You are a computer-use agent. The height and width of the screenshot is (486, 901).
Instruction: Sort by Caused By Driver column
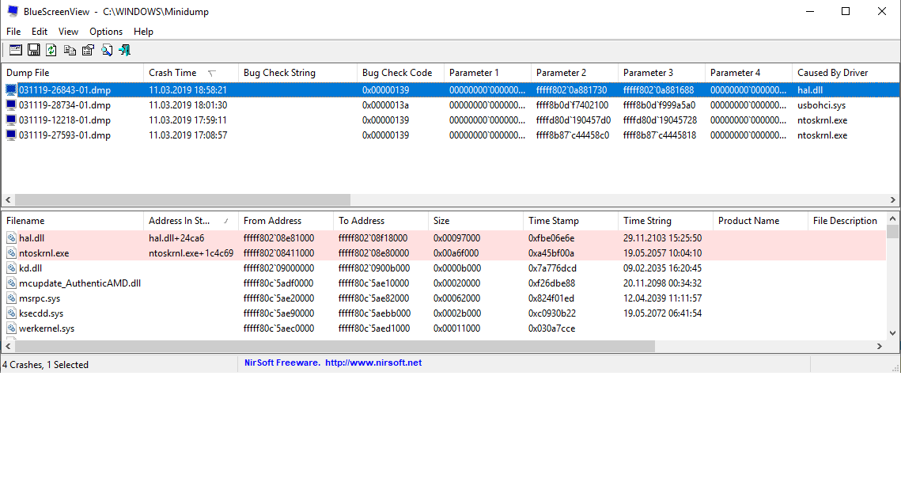(x=846, y=73)
